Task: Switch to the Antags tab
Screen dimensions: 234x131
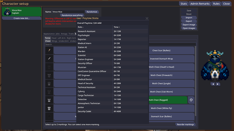Action: (64, 34)
